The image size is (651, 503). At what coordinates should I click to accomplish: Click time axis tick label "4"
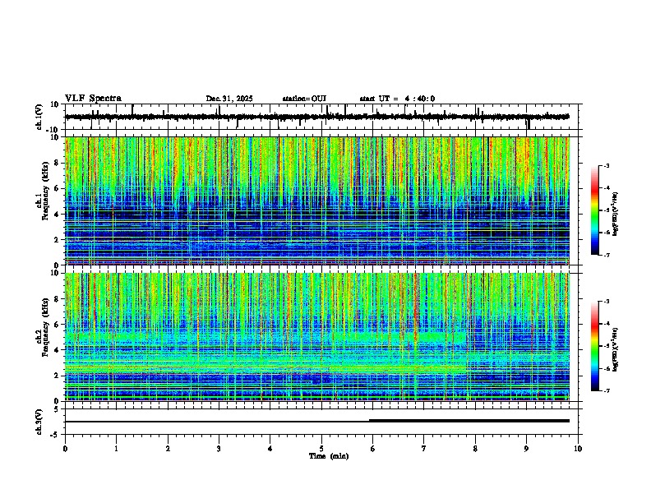coord(270,449)
